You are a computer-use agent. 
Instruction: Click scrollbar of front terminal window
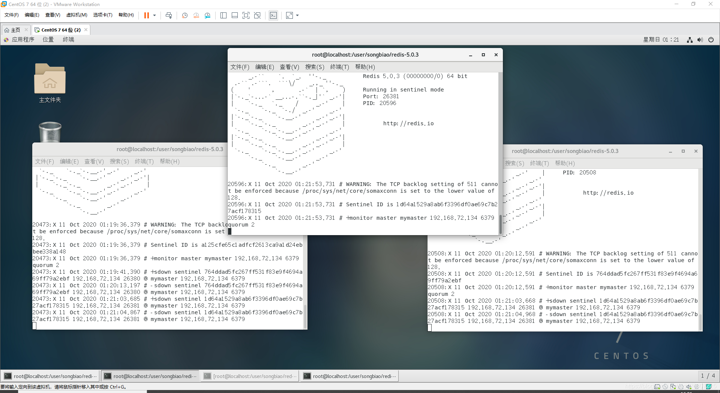click(x=500, y=224)
